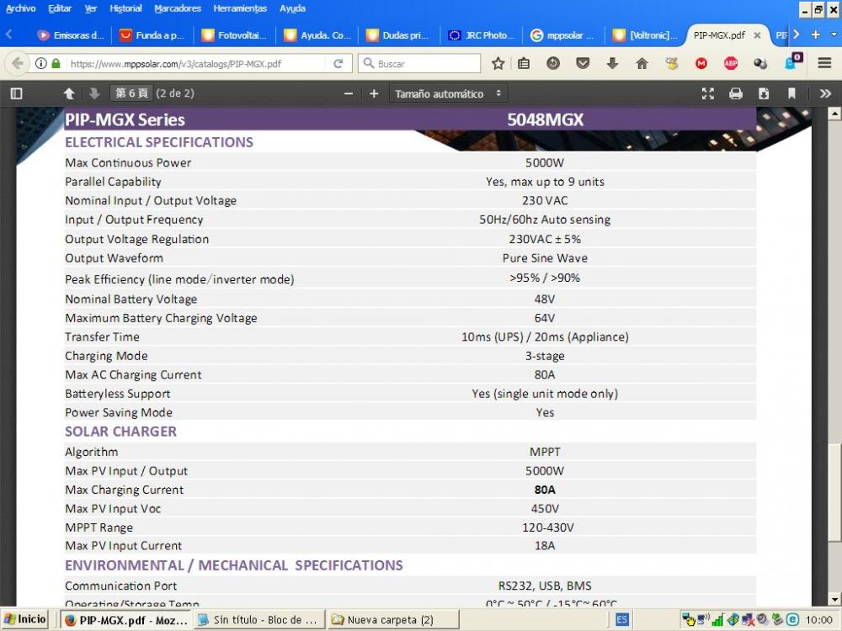Image resolution: width=842 pixels, height=631 pixels.
Task: Open the PDF current view bookmark
Action: pyautogui.click(x=791, y=93)
